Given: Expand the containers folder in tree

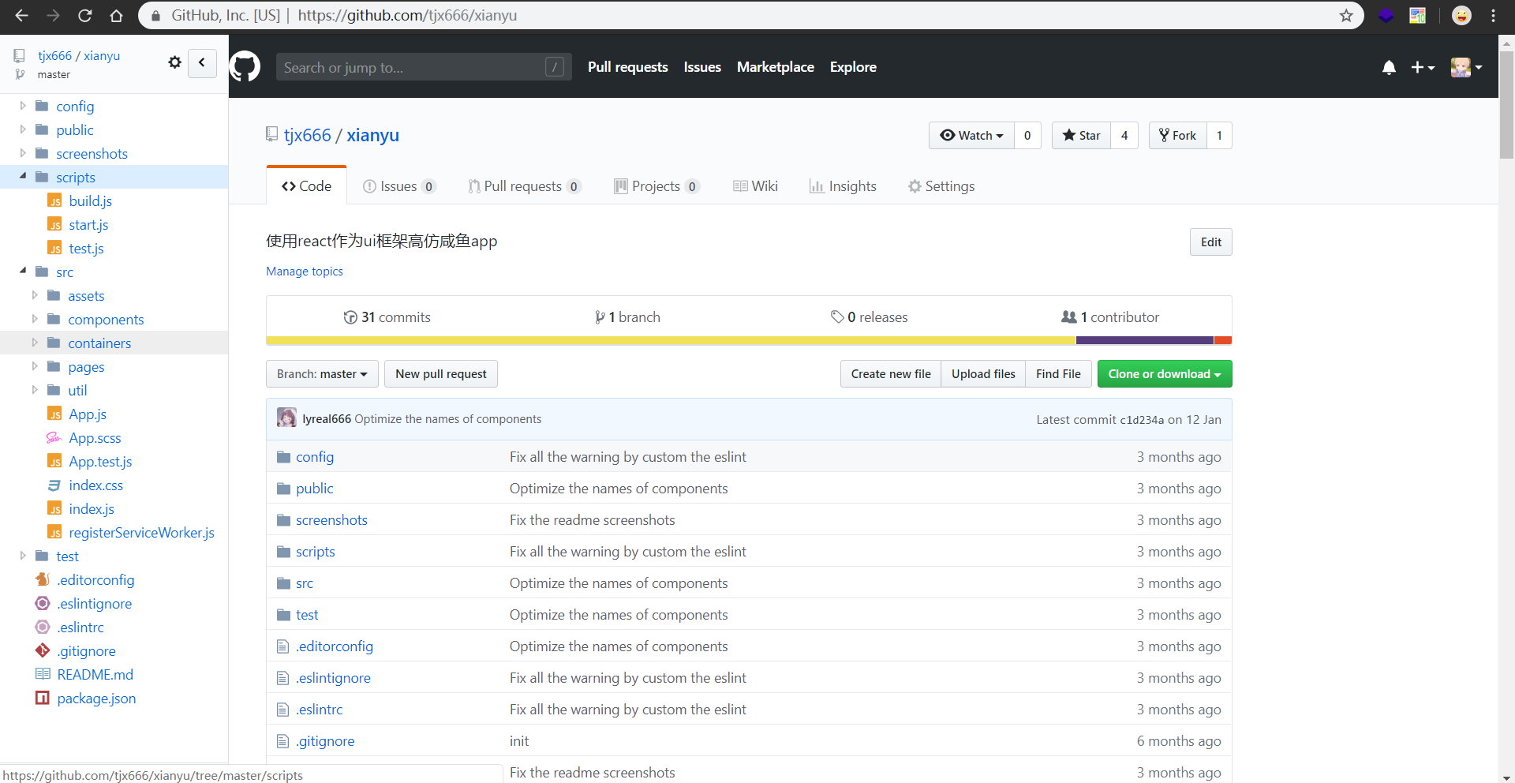Looking at the screenshot, I should point(35,343).
